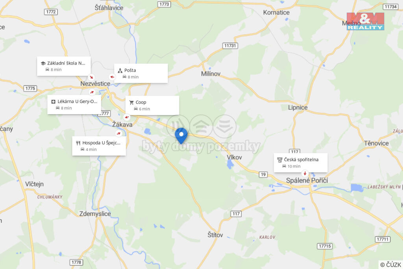The width and height of the screenshot is (403, 269).
Task: Click the Spálené Poříčí town label
Action: (x=307, y=180)
